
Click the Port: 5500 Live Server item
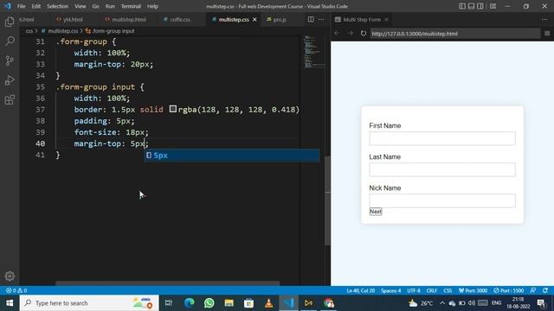[509, 290]
